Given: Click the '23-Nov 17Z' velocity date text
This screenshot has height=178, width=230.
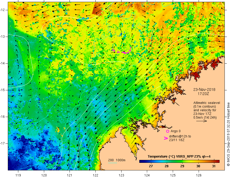Looking at the screenshot, I should pyautogui.click(x=202, y=114).
